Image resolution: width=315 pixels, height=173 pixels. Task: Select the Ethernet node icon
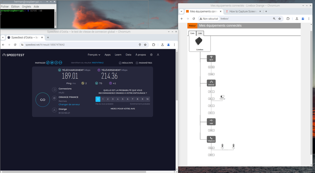pos(211,83)
